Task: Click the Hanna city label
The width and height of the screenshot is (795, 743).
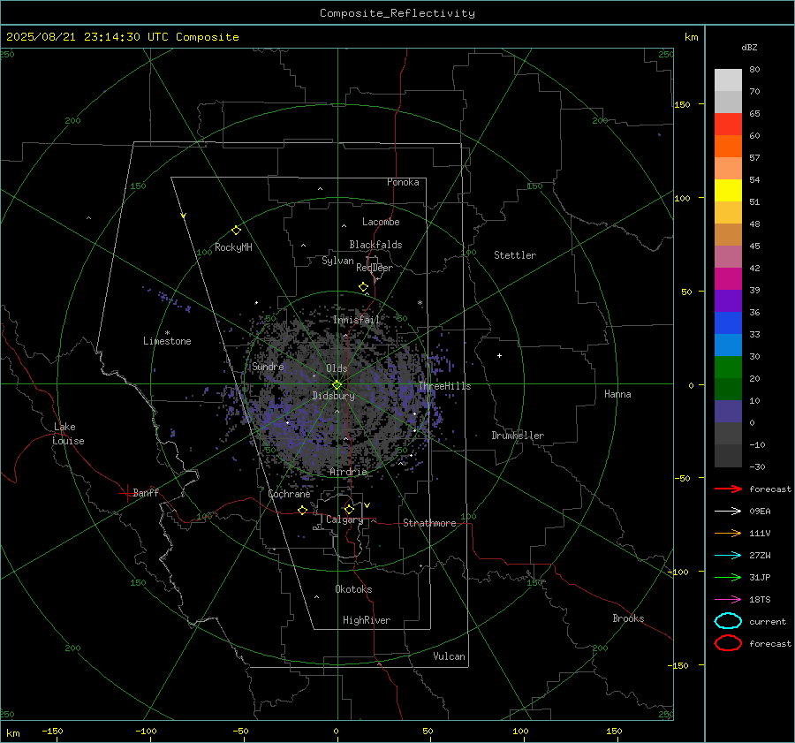Action: click(617, 394)
